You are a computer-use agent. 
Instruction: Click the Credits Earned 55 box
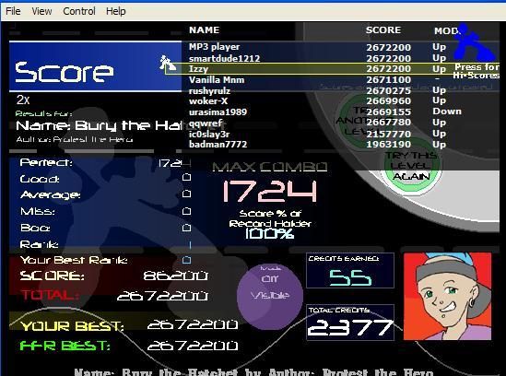(350, 270)
